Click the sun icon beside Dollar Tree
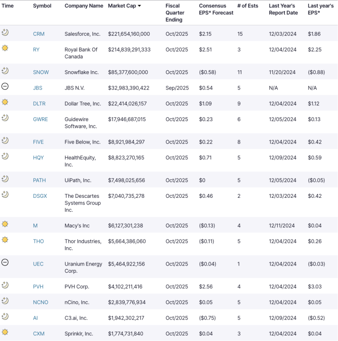The image size is (338, 341). pyautogui.click(x=5, y=102)
